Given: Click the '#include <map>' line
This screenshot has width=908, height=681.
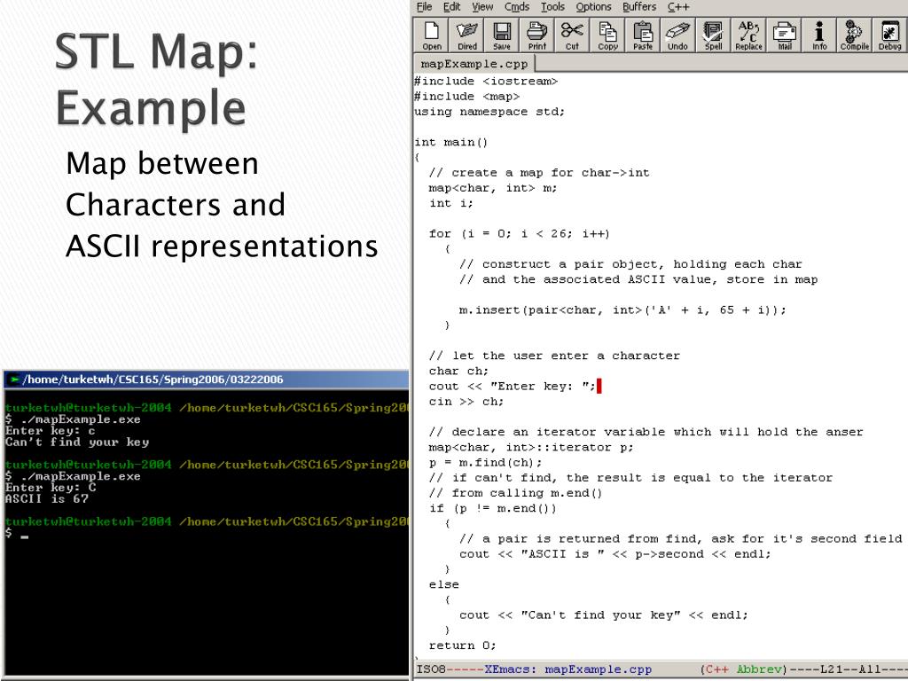Looking at the screenshot, I should coord(466,96).
